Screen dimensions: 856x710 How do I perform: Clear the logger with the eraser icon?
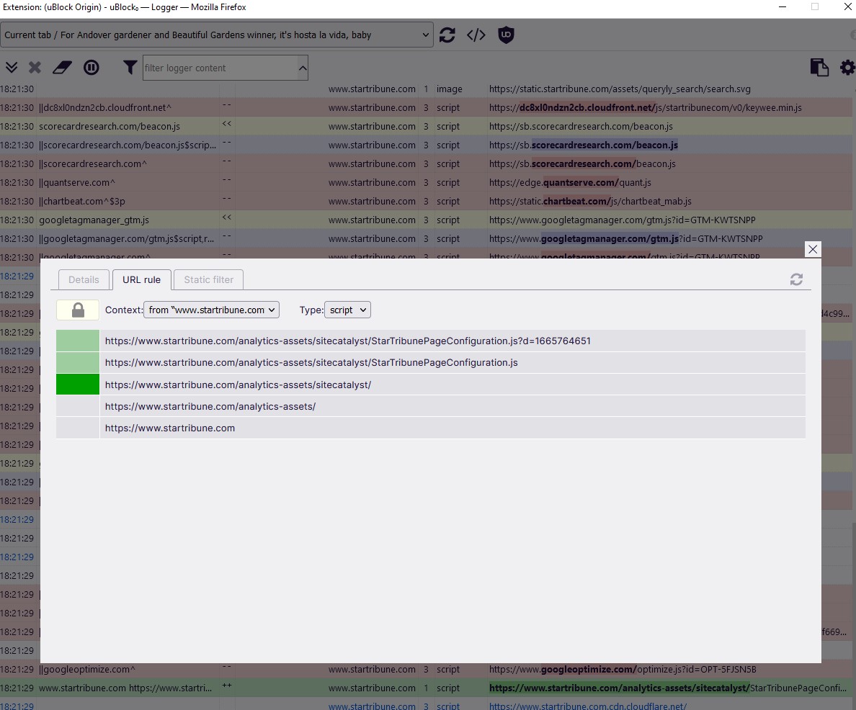(61, 67)
